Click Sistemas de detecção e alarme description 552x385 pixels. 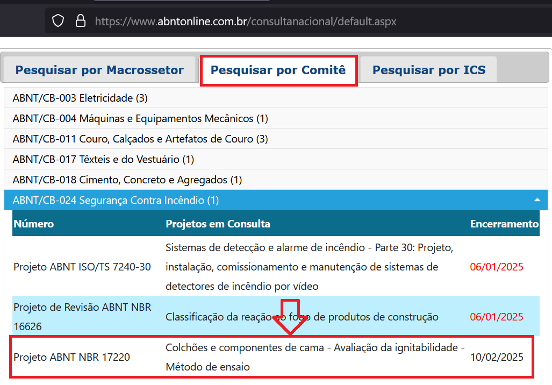pos(310,267)
